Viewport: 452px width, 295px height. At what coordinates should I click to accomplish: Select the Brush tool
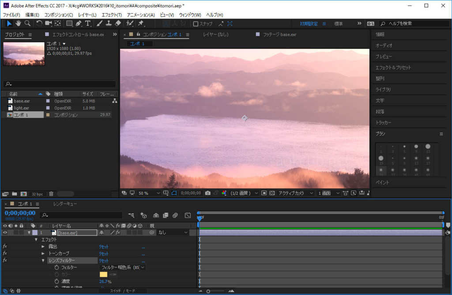pyautogui.click(x=99, y=23)
